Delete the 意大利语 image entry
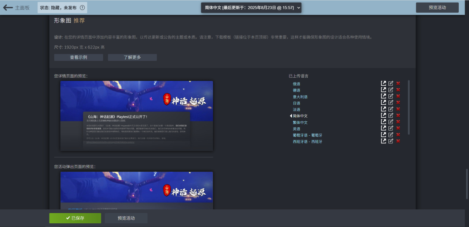Image resolution: width=469 pixels, height=227 pixels. pos(398,96)
